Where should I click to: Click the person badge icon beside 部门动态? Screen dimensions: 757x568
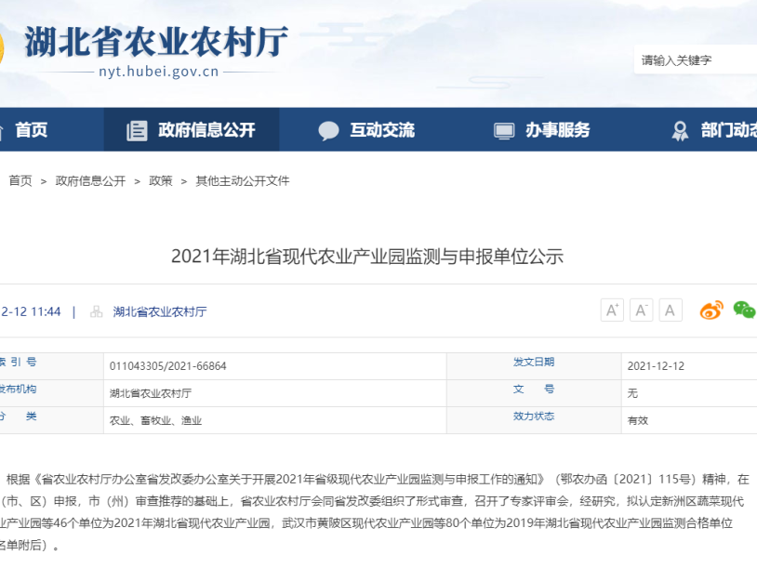(680, 130)
